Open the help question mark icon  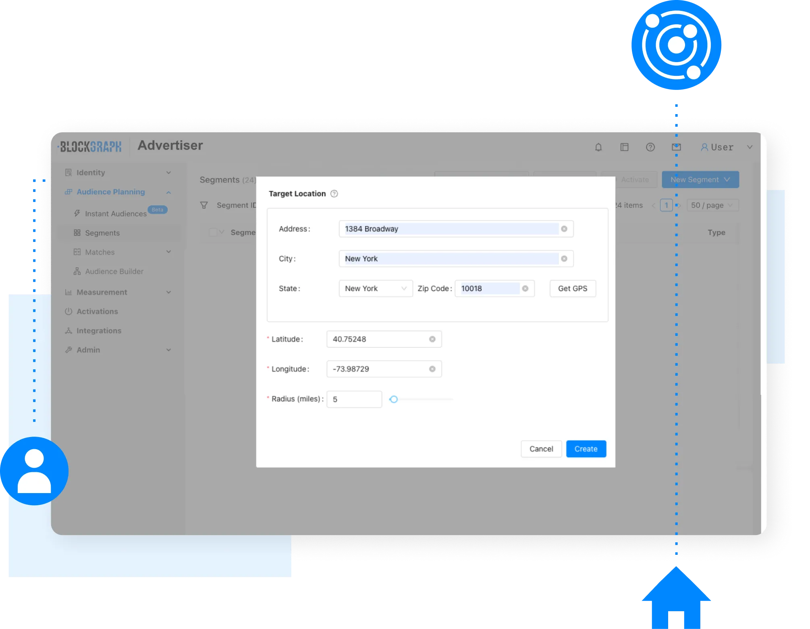point(650,147)
